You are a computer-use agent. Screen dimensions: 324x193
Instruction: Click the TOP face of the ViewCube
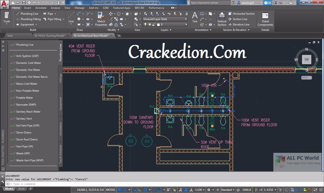click(307, 60)
